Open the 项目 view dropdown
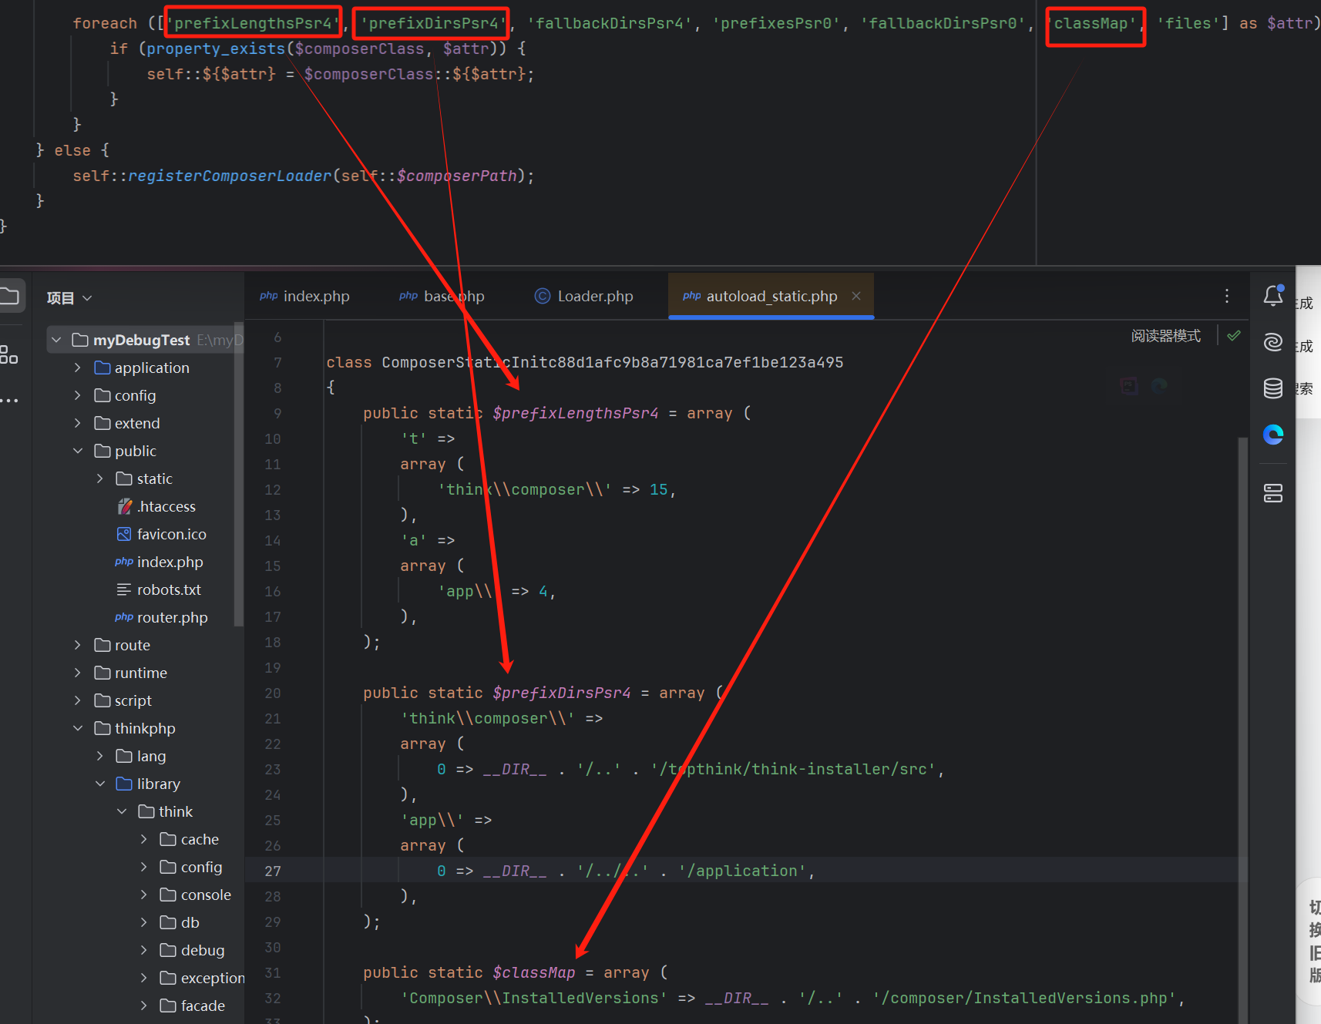1321x1024 pixels. (69, 298)
